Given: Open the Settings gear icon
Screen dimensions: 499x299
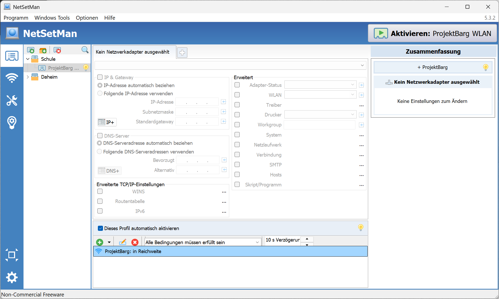Looking at the screenshot, I should [12, 277].
